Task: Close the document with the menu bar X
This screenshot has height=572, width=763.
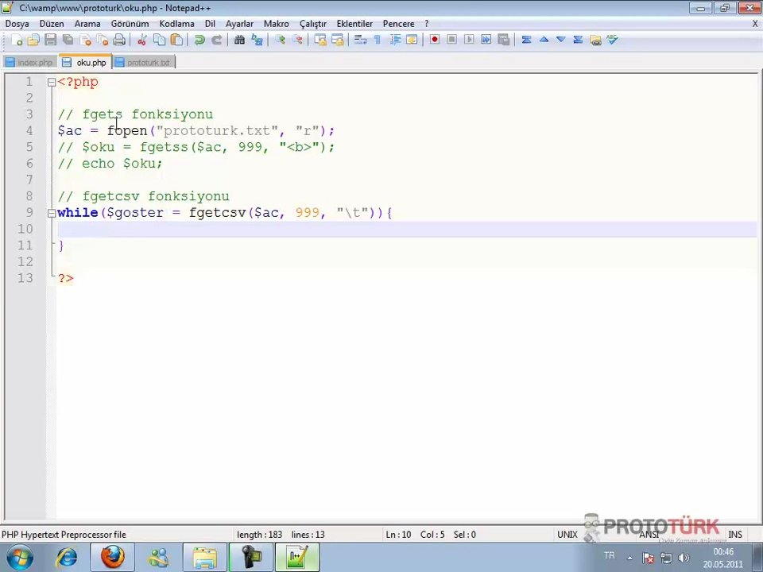Action: click(755, 23)
